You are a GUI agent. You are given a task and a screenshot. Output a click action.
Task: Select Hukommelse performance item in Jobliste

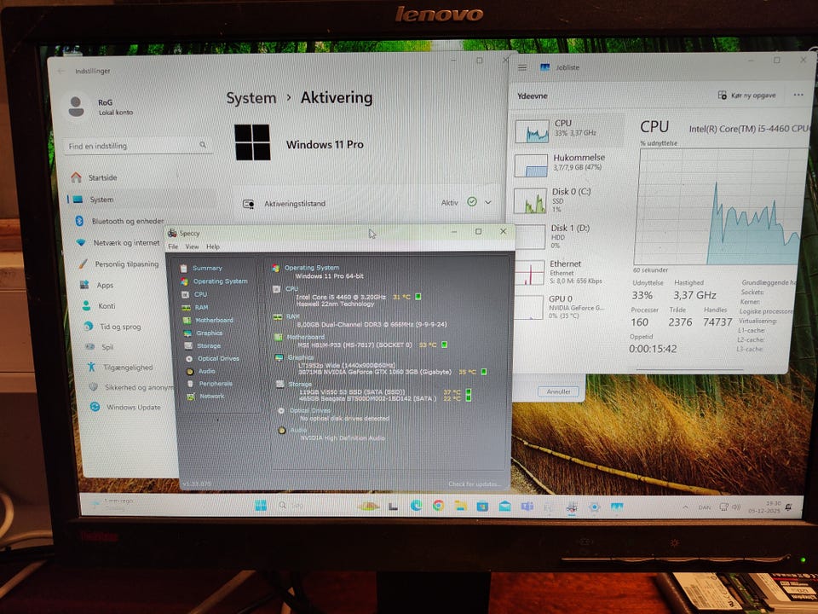point(567,164)
